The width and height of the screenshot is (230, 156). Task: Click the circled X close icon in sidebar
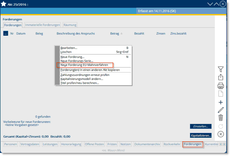[x=221, y=134]
